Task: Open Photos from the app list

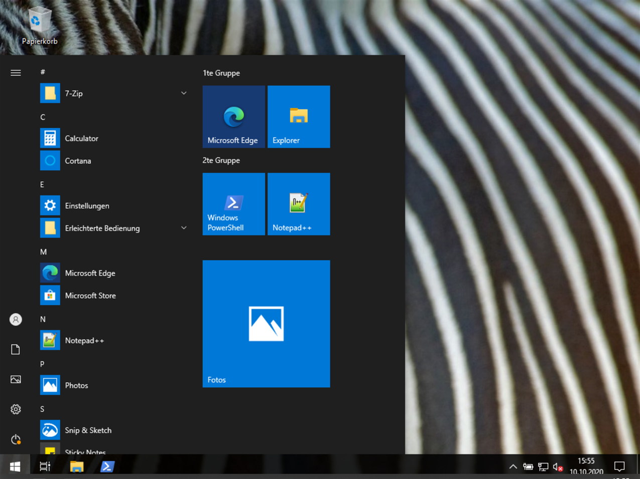Action: tap(114, 385)
